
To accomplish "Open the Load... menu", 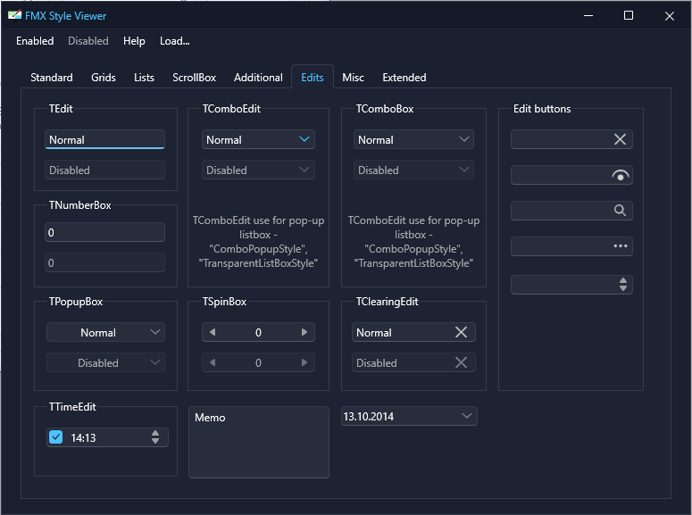I will coord(175,41).
